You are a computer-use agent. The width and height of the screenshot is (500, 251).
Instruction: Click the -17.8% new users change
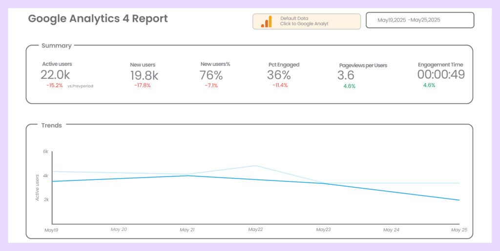(x=143, y=86)
